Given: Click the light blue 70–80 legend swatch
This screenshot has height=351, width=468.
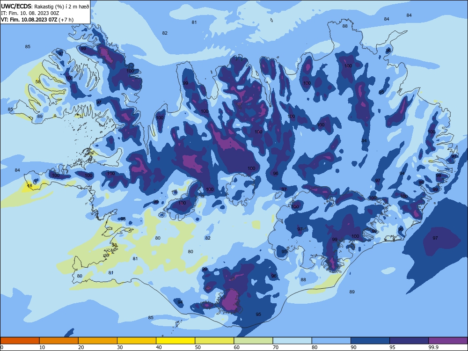Looking at the screenshot, I should [x=292, y=341].
